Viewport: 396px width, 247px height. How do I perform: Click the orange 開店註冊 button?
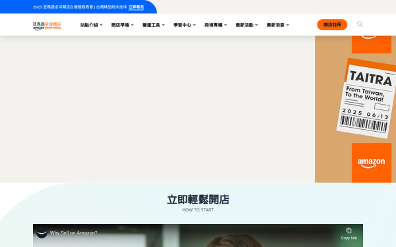pos(332,25)
